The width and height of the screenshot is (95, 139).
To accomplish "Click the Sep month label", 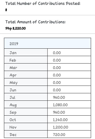I will click(x=13, y=113).
